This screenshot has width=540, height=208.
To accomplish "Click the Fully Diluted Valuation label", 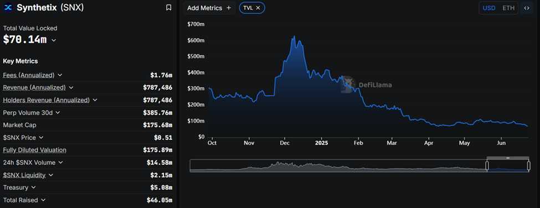I will pos(35,150).
